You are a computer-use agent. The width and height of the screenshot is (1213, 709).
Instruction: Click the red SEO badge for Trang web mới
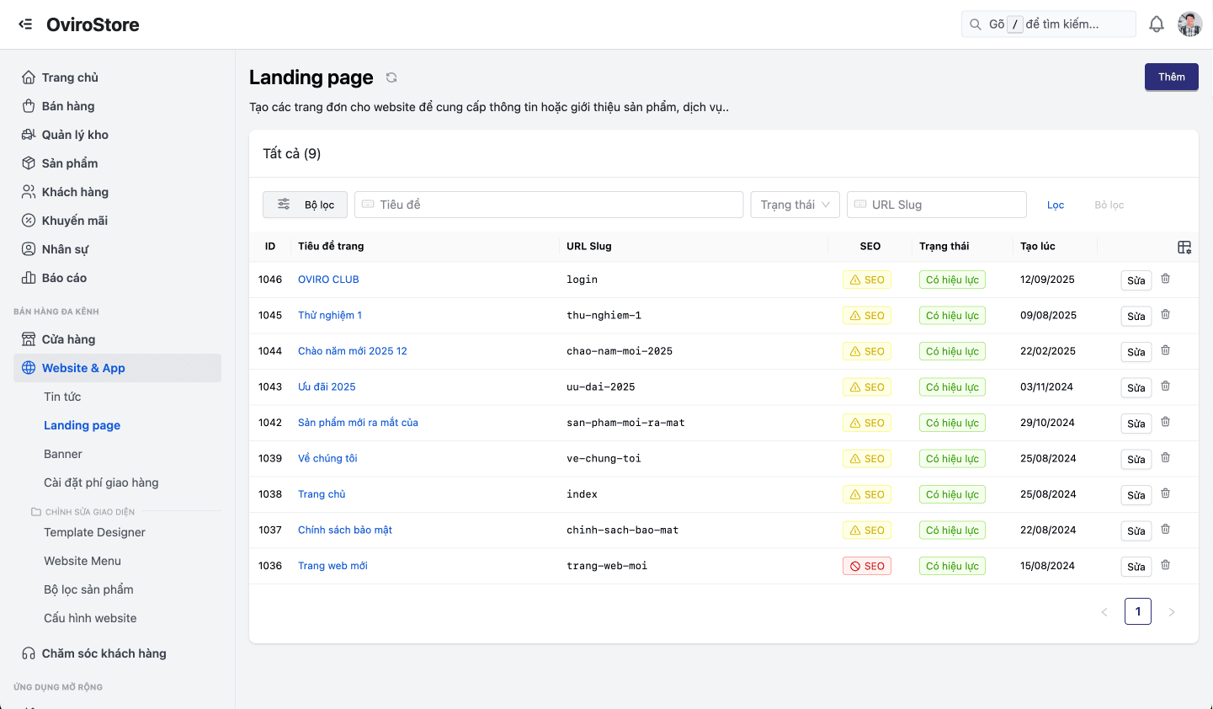(x=866, y=566)
